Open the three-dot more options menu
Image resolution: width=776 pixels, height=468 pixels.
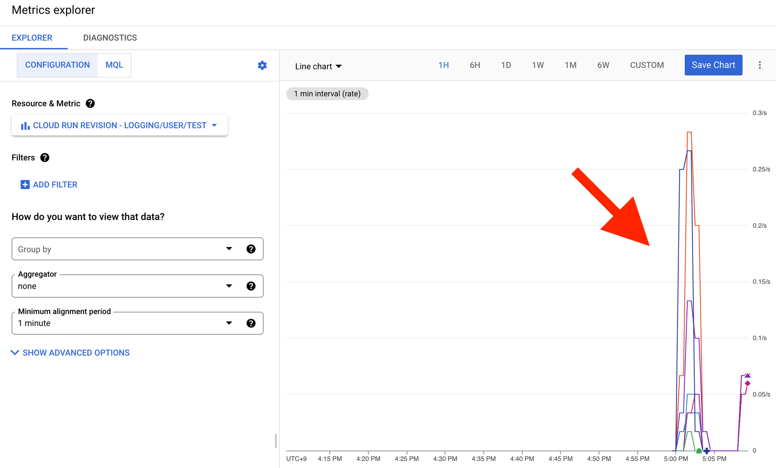coord(759,65)
